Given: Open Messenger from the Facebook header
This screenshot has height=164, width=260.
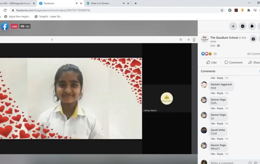Looking at the screenshot, I should click(x=243, y=26).
